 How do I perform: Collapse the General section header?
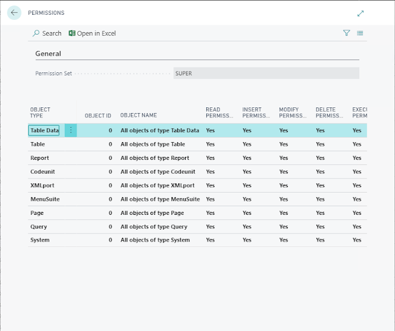(48, 54)
